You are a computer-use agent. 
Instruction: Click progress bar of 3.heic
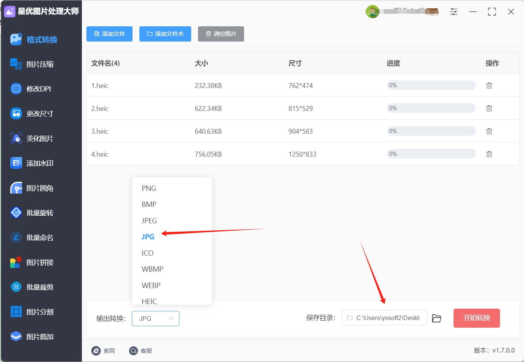431,131
